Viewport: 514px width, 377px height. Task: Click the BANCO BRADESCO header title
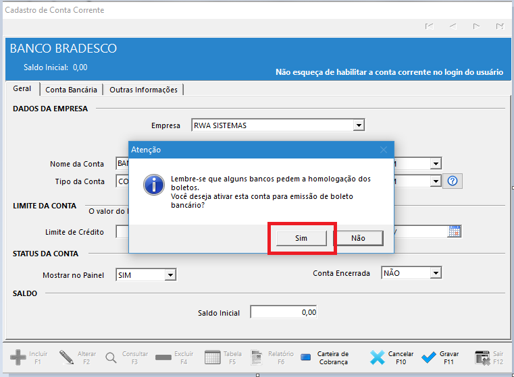[x=63, y=49]
